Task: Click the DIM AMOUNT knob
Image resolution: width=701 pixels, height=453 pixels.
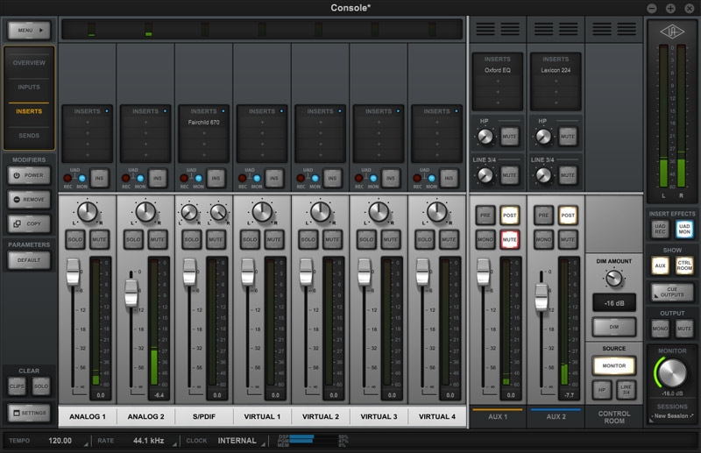Action: 614,279
